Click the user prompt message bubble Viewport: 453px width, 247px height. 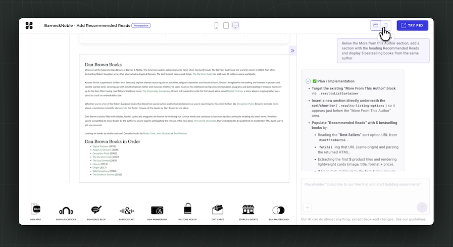[383, 51]
